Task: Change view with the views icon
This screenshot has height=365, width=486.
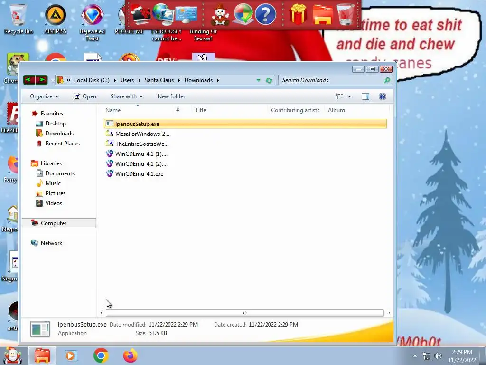Action: (339, 96)
